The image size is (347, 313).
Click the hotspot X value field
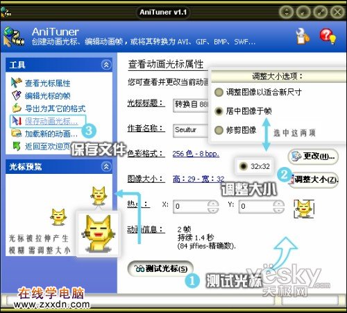pos(190,207)
